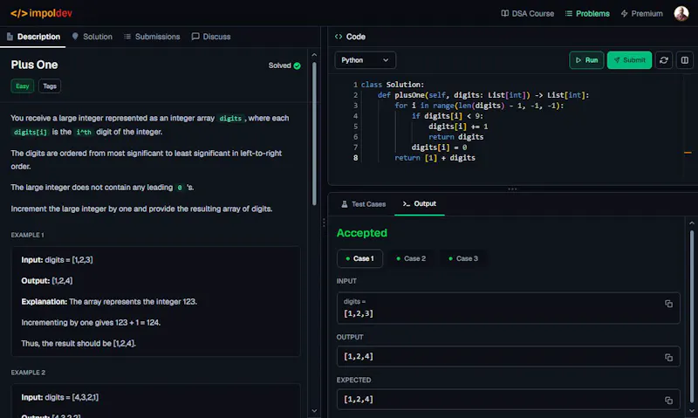Select the Output tab
The image size is (698, 418).
click(420, 203)
